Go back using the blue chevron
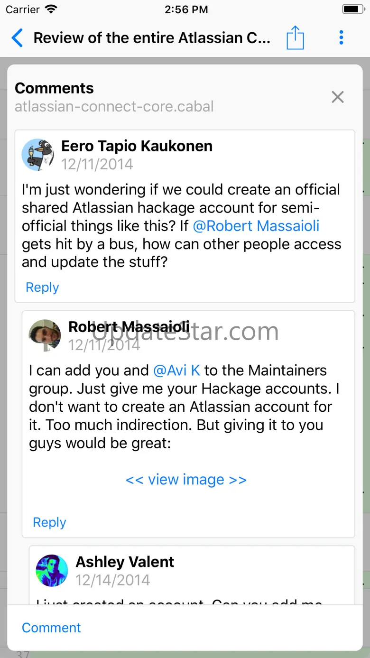The image size is (370, 658). tap(17, 38)
